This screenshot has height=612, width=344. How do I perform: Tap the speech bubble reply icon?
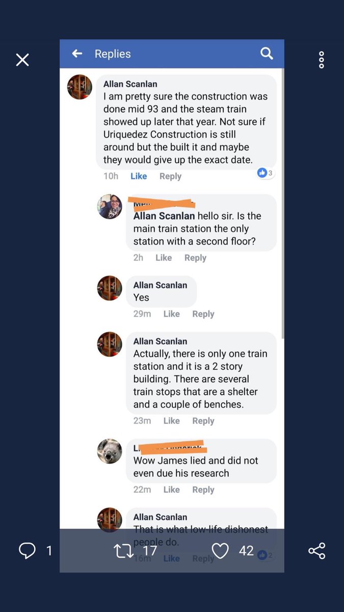27,551
